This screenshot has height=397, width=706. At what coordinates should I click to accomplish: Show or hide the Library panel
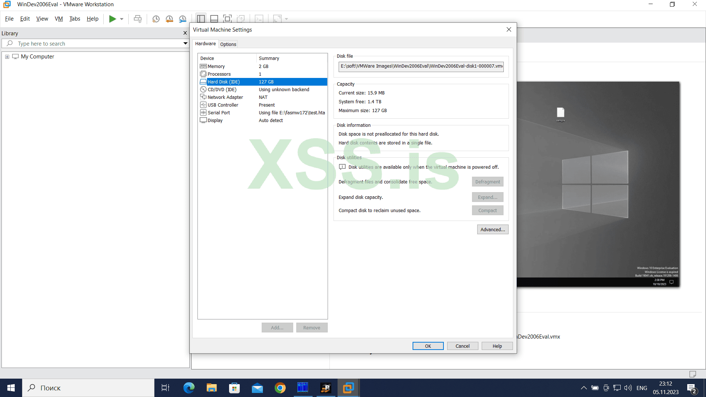[x=200, y=19]
